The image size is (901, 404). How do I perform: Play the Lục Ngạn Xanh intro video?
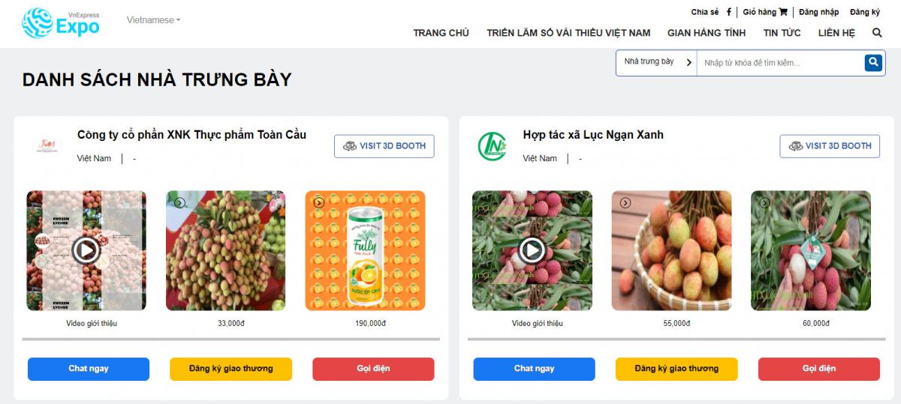pos(532,250)
